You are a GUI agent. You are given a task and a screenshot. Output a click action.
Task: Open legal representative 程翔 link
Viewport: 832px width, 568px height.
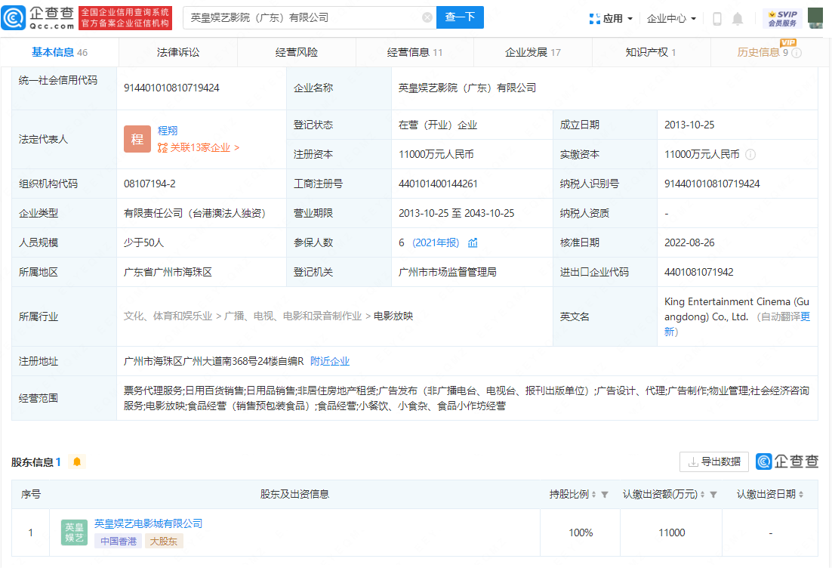(168, 131)
